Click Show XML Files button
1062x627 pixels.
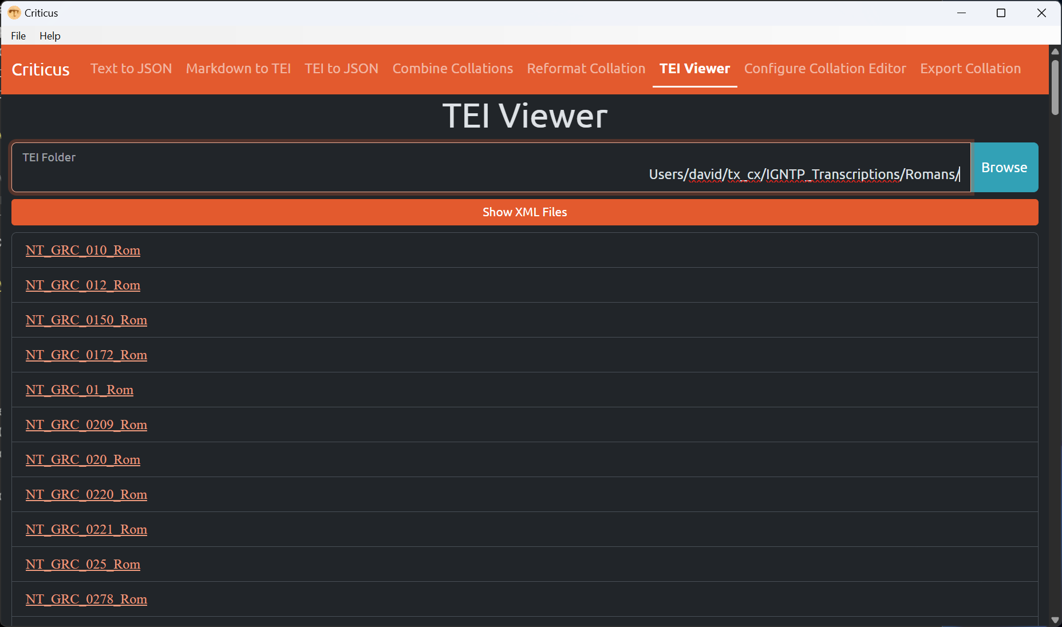pos(524,212)
